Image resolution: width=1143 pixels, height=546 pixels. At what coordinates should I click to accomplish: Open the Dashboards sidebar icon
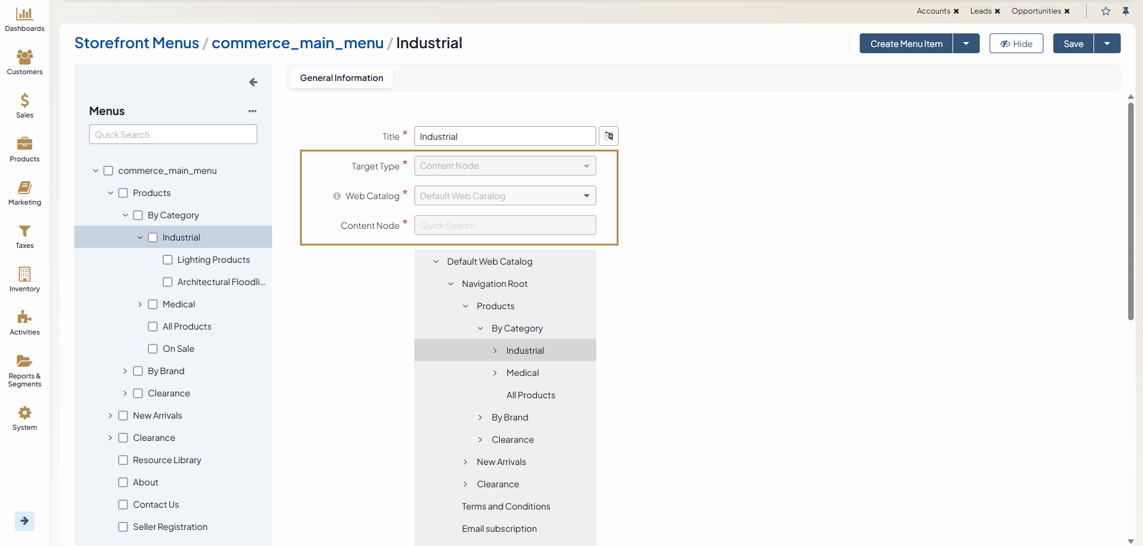tap(25, 14)
